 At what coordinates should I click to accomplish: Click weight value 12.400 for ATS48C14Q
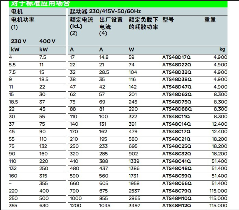click(x=219, y=124)
